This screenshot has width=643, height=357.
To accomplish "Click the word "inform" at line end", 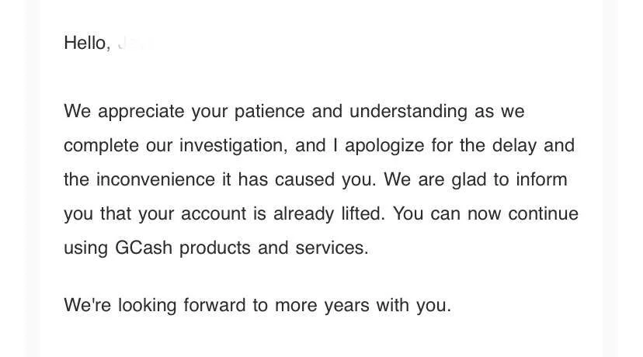I will (x=541, y=179).
